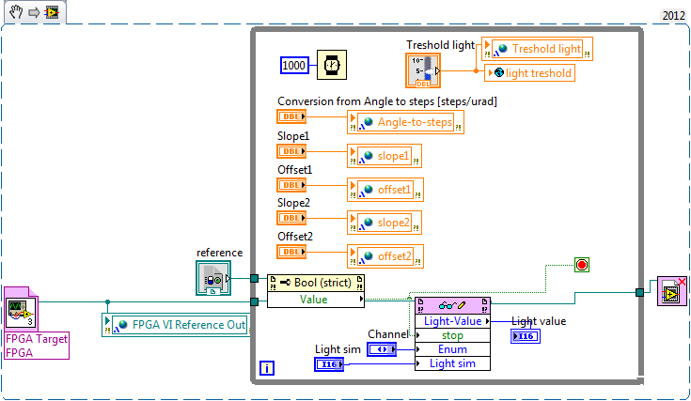Click the Channel enum control terminal
Image resolution: width=691 pixels, height=401 pixels.
tap(382, 349)
